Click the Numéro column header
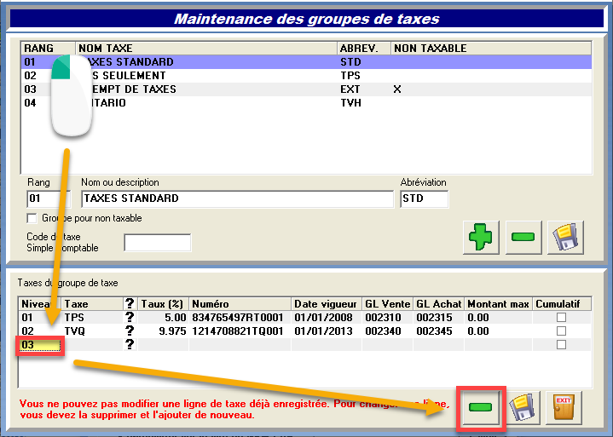Image resolution: width=613 pixels, height=437 pixels. pos(240,303)
